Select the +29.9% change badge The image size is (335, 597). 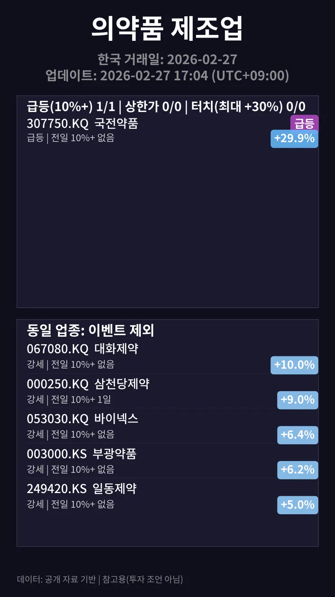pyautogui.click(x=294, y=139)
